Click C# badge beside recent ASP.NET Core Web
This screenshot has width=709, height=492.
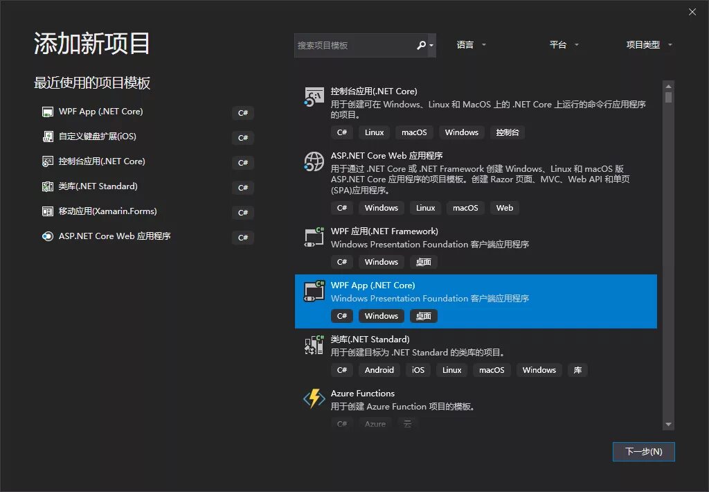pyautogui.click(x=243, y=237)
